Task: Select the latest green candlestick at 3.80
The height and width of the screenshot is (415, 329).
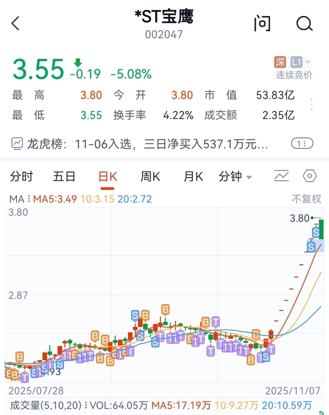Action: click(x=321, y=229)
